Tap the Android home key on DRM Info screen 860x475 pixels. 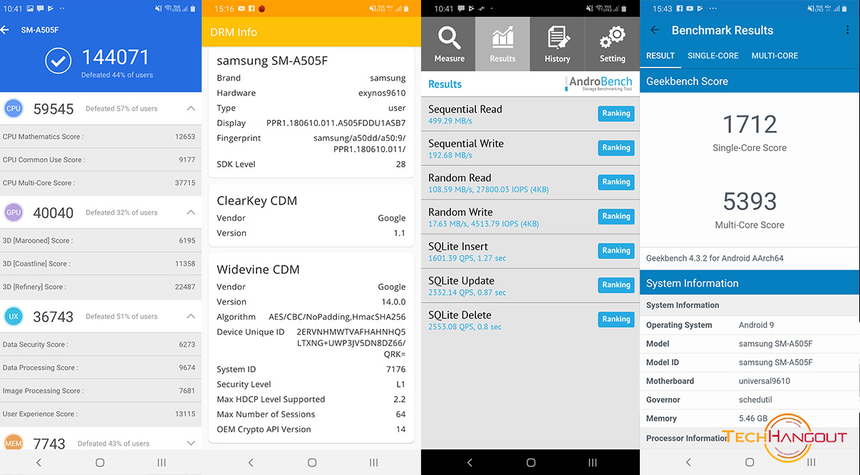coord(312,462)
